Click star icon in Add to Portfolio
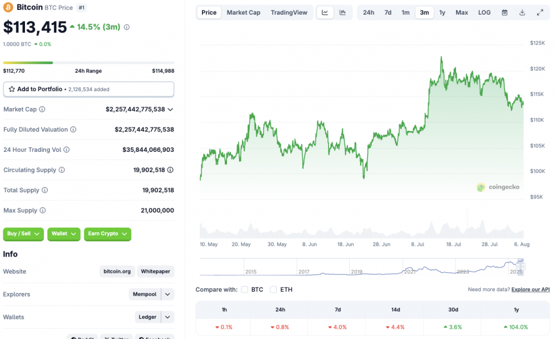 [x=12, y=89]
